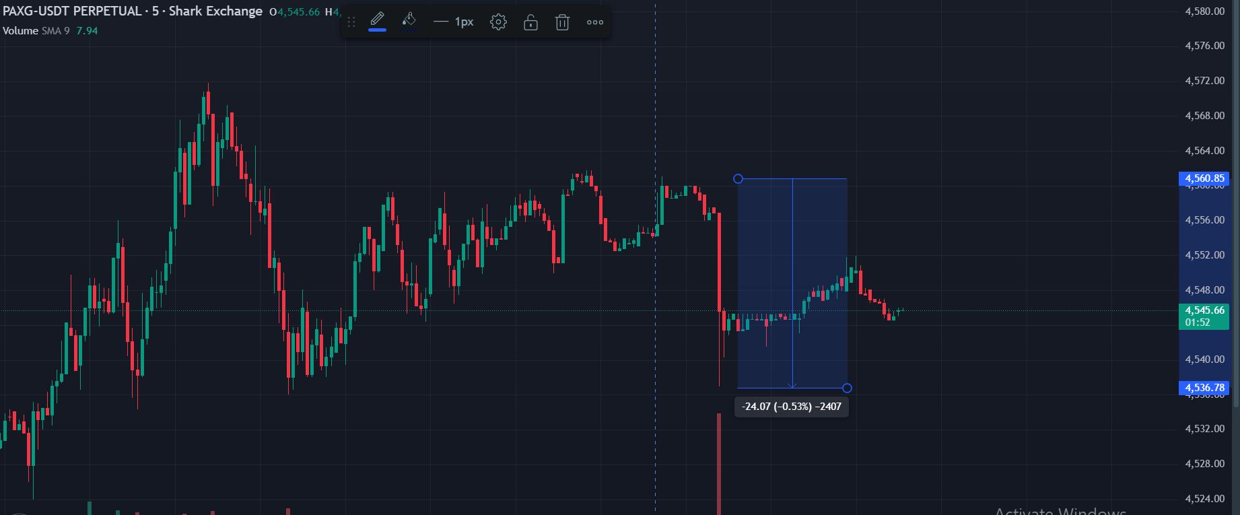Toggle the lock on the drawing
This screenshot has width=1240, height=515.
tap(530, 22)
